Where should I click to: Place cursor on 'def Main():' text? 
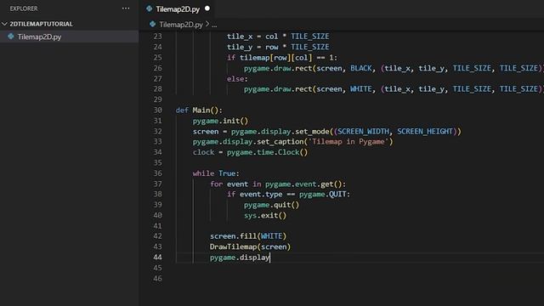[x=199, y=110]
